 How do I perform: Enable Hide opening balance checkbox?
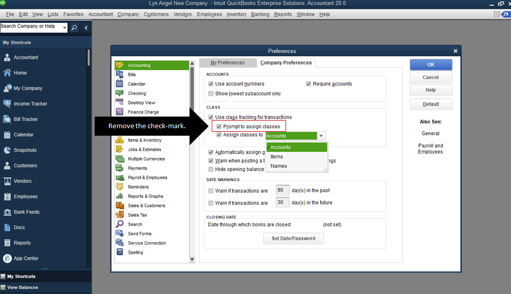point(211,169)
